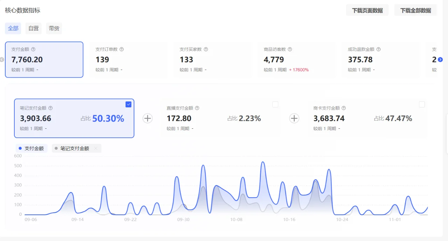
Task: Click the 商卡支付金额 3,683.74 card
Action: (367, 118)
